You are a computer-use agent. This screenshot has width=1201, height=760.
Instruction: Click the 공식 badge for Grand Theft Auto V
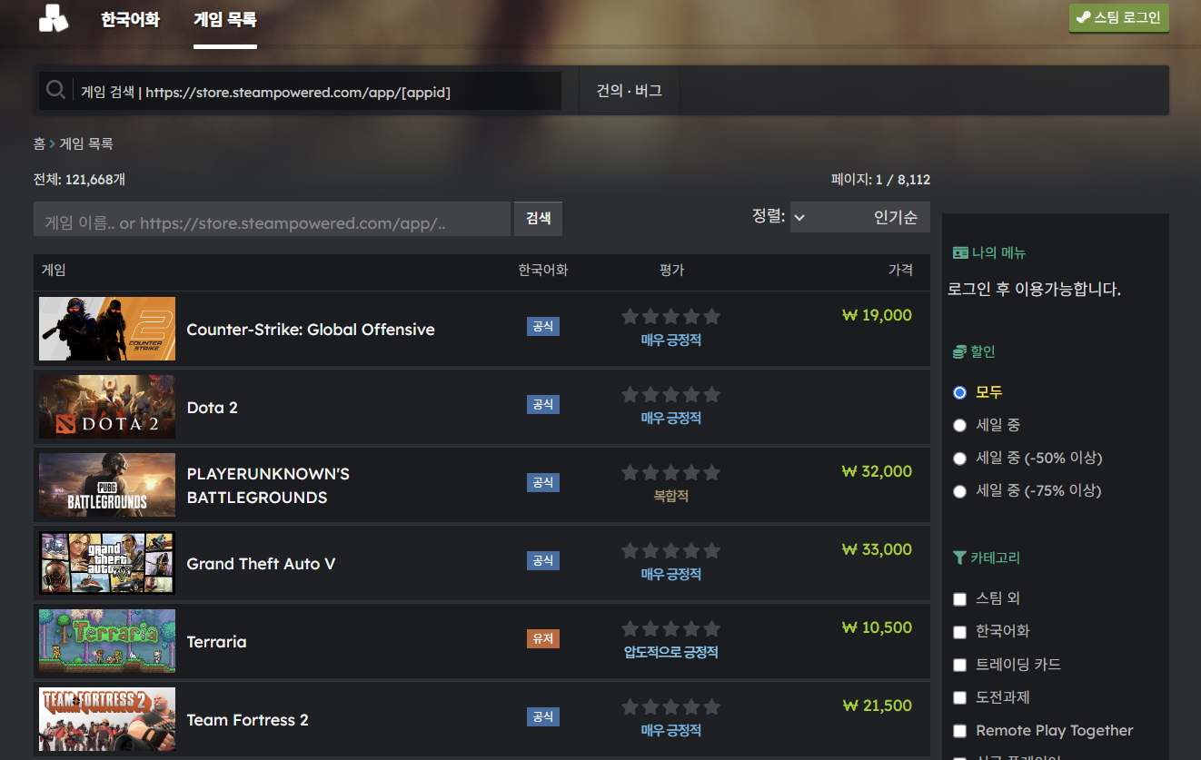click(543, 560)
